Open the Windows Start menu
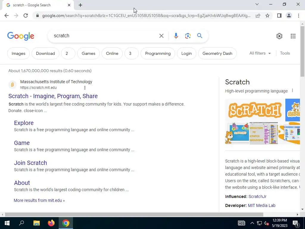The height and width of the screenshot is (229, 305). coord(7,223)
